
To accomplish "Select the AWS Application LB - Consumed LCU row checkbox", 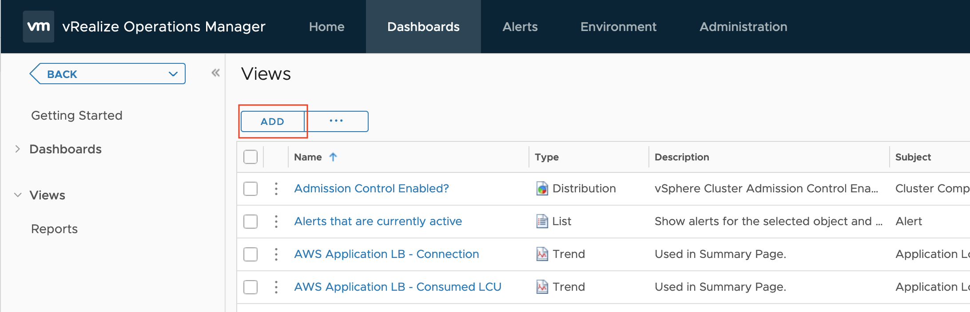I will 250,287.
